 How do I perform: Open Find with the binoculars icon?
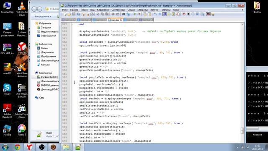[124, 14]
